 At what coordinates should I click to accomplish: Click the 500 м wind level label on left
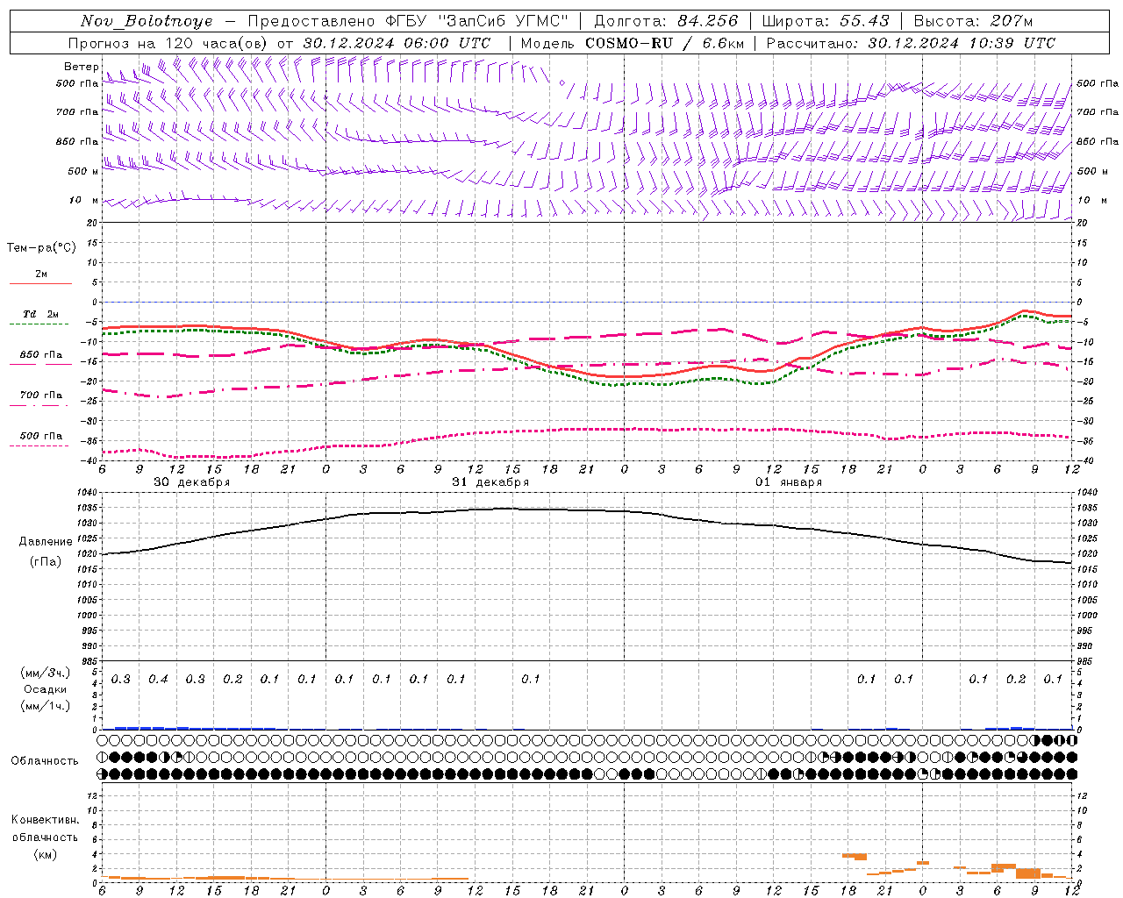(83, 171)
